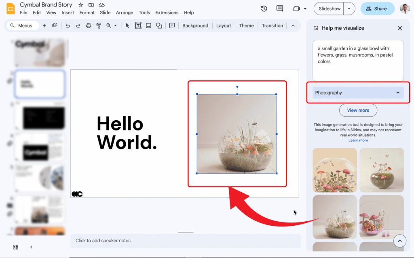Select the shape tool icon

(159, 25)
